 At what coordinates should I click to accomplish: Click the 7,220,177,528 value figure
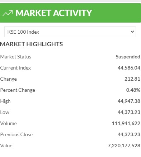point(124,146)
